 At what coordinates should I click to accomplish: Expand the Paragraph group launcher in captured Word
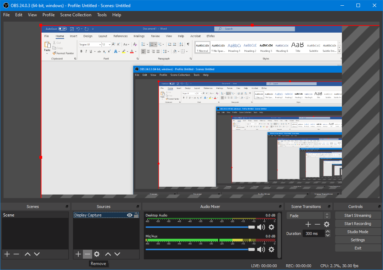191,59
